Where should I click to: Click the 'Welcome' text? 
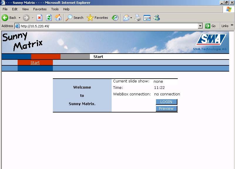82,87
